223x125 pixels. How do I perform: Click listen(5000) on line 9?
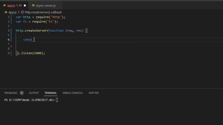32,53
